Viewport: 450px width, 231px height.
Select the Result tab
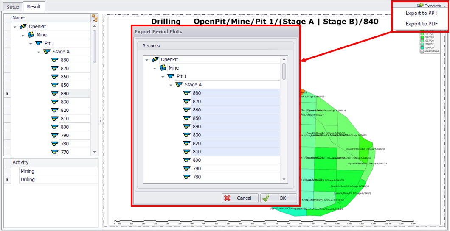tap(34, 6)
